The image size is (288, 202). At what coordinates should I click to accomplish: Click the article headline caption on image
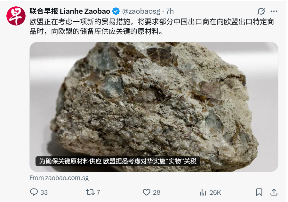[x=118, y=161]
